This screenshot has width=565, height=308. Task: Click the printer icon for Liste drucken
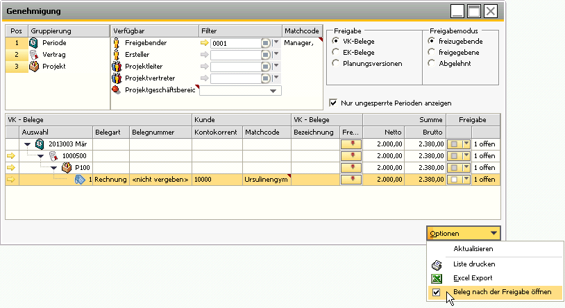click(x=437, y=264)
